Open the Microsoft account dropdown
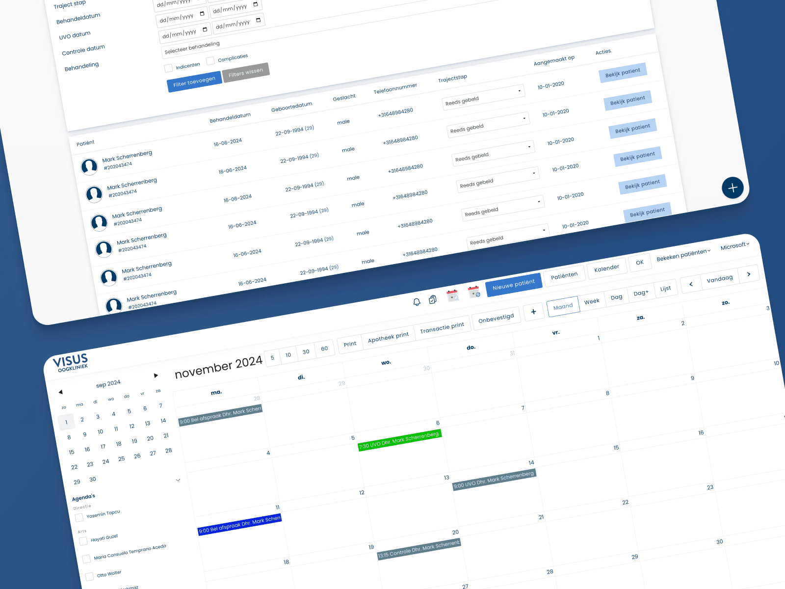 tap(735, 246)
